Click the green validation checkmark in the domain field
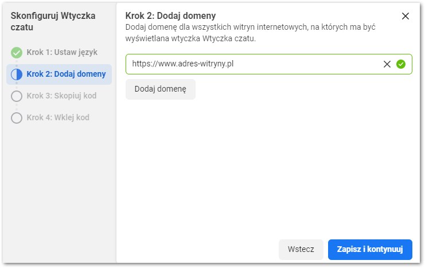The height and width of the screenshot is (268, 425). point(400,64)
